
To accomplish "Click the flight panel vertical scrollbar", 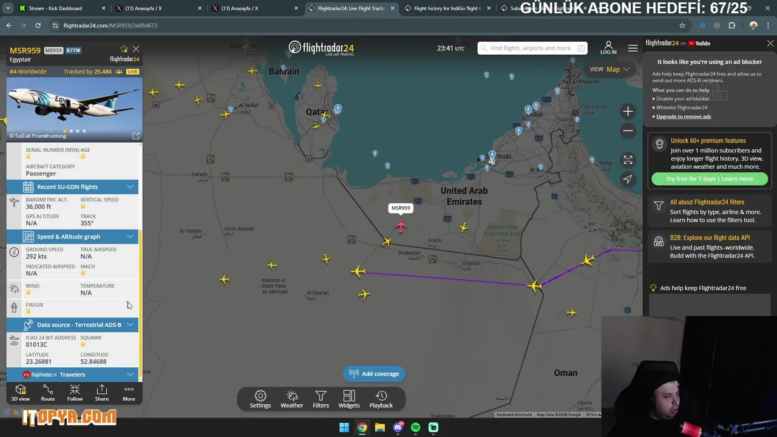I will coord(141,303).
